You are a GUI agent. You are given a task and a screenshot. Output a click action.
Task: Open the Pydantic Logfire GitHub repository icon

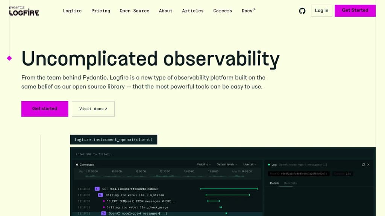pyautogui.click(x=302, y=10)
